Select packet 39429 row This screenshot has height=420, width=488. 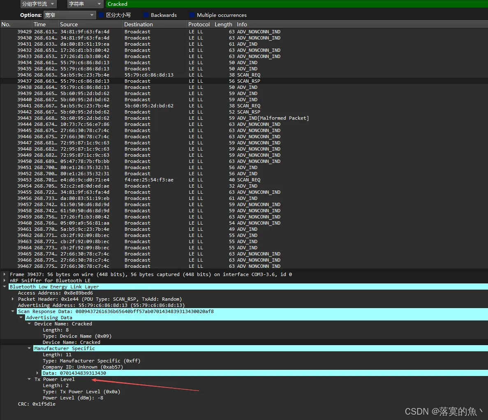[244, 32]
